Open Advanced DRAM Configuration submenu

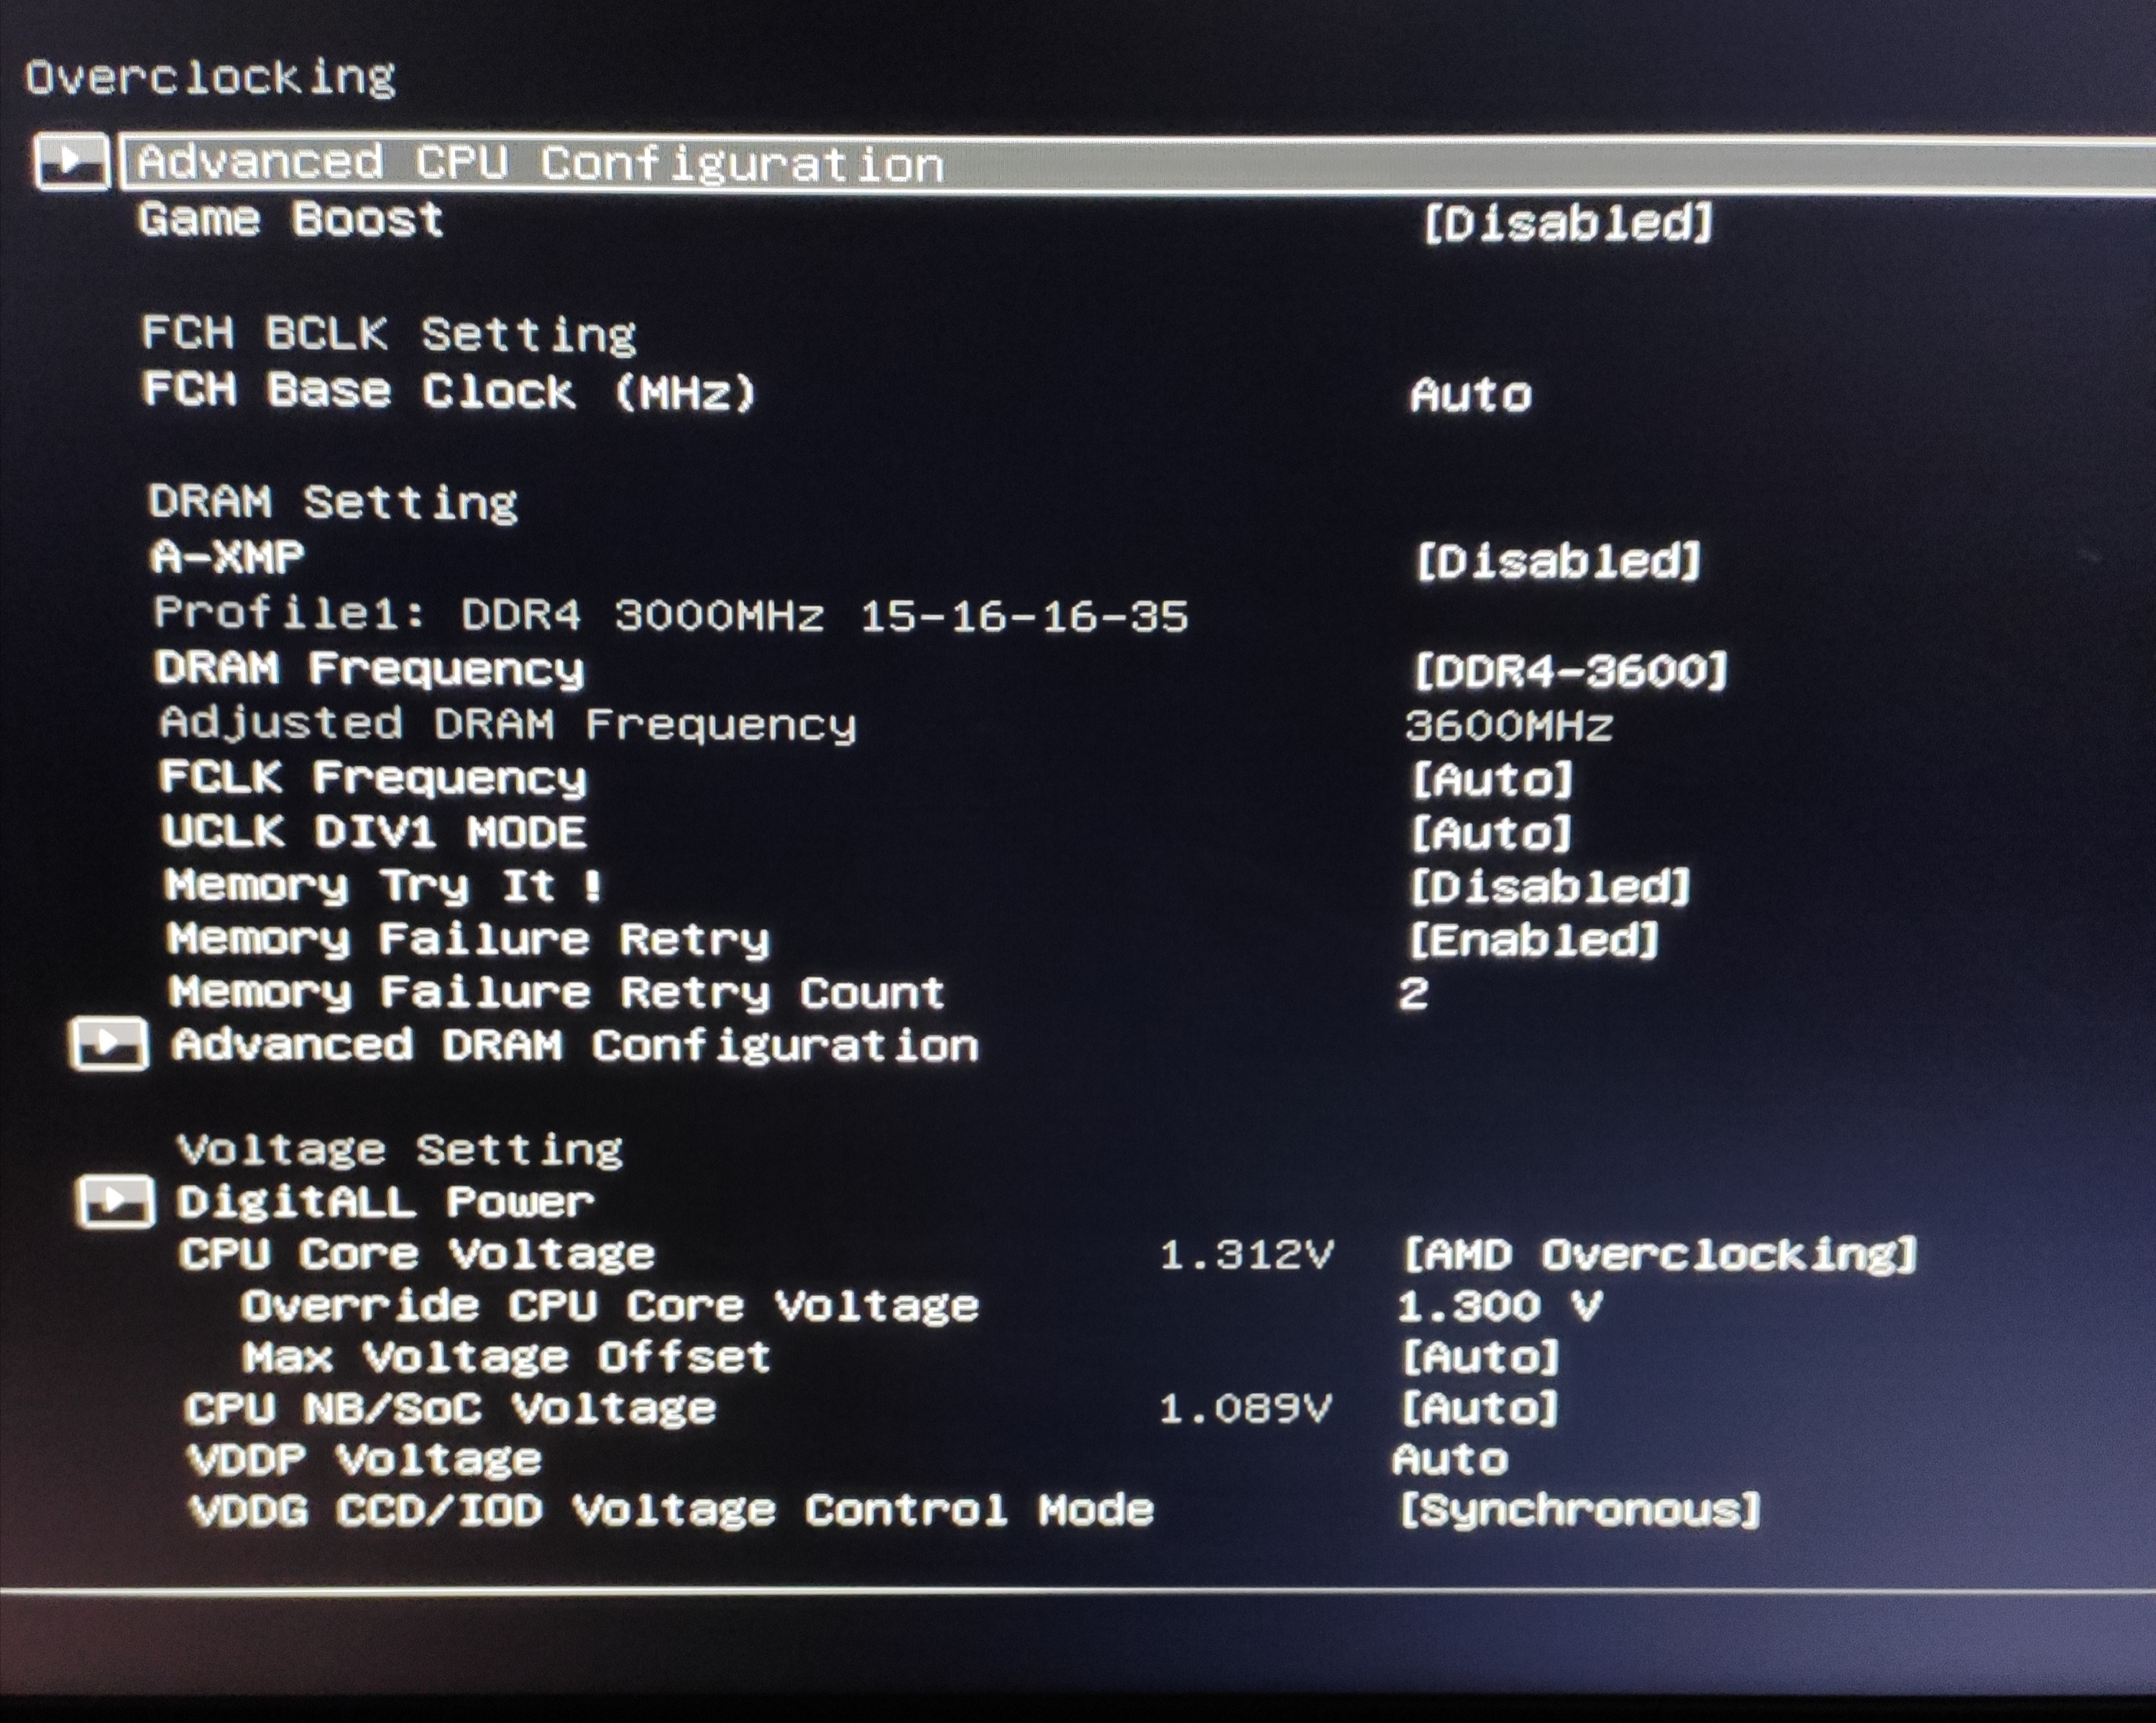click(x=575, y=1046)
